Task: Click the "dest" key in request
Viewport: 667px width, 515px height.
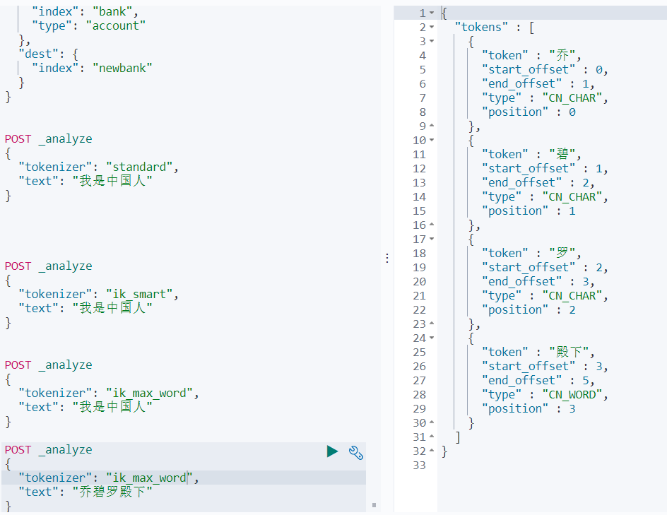Action: pyautogui.click(x=38, y=54)
